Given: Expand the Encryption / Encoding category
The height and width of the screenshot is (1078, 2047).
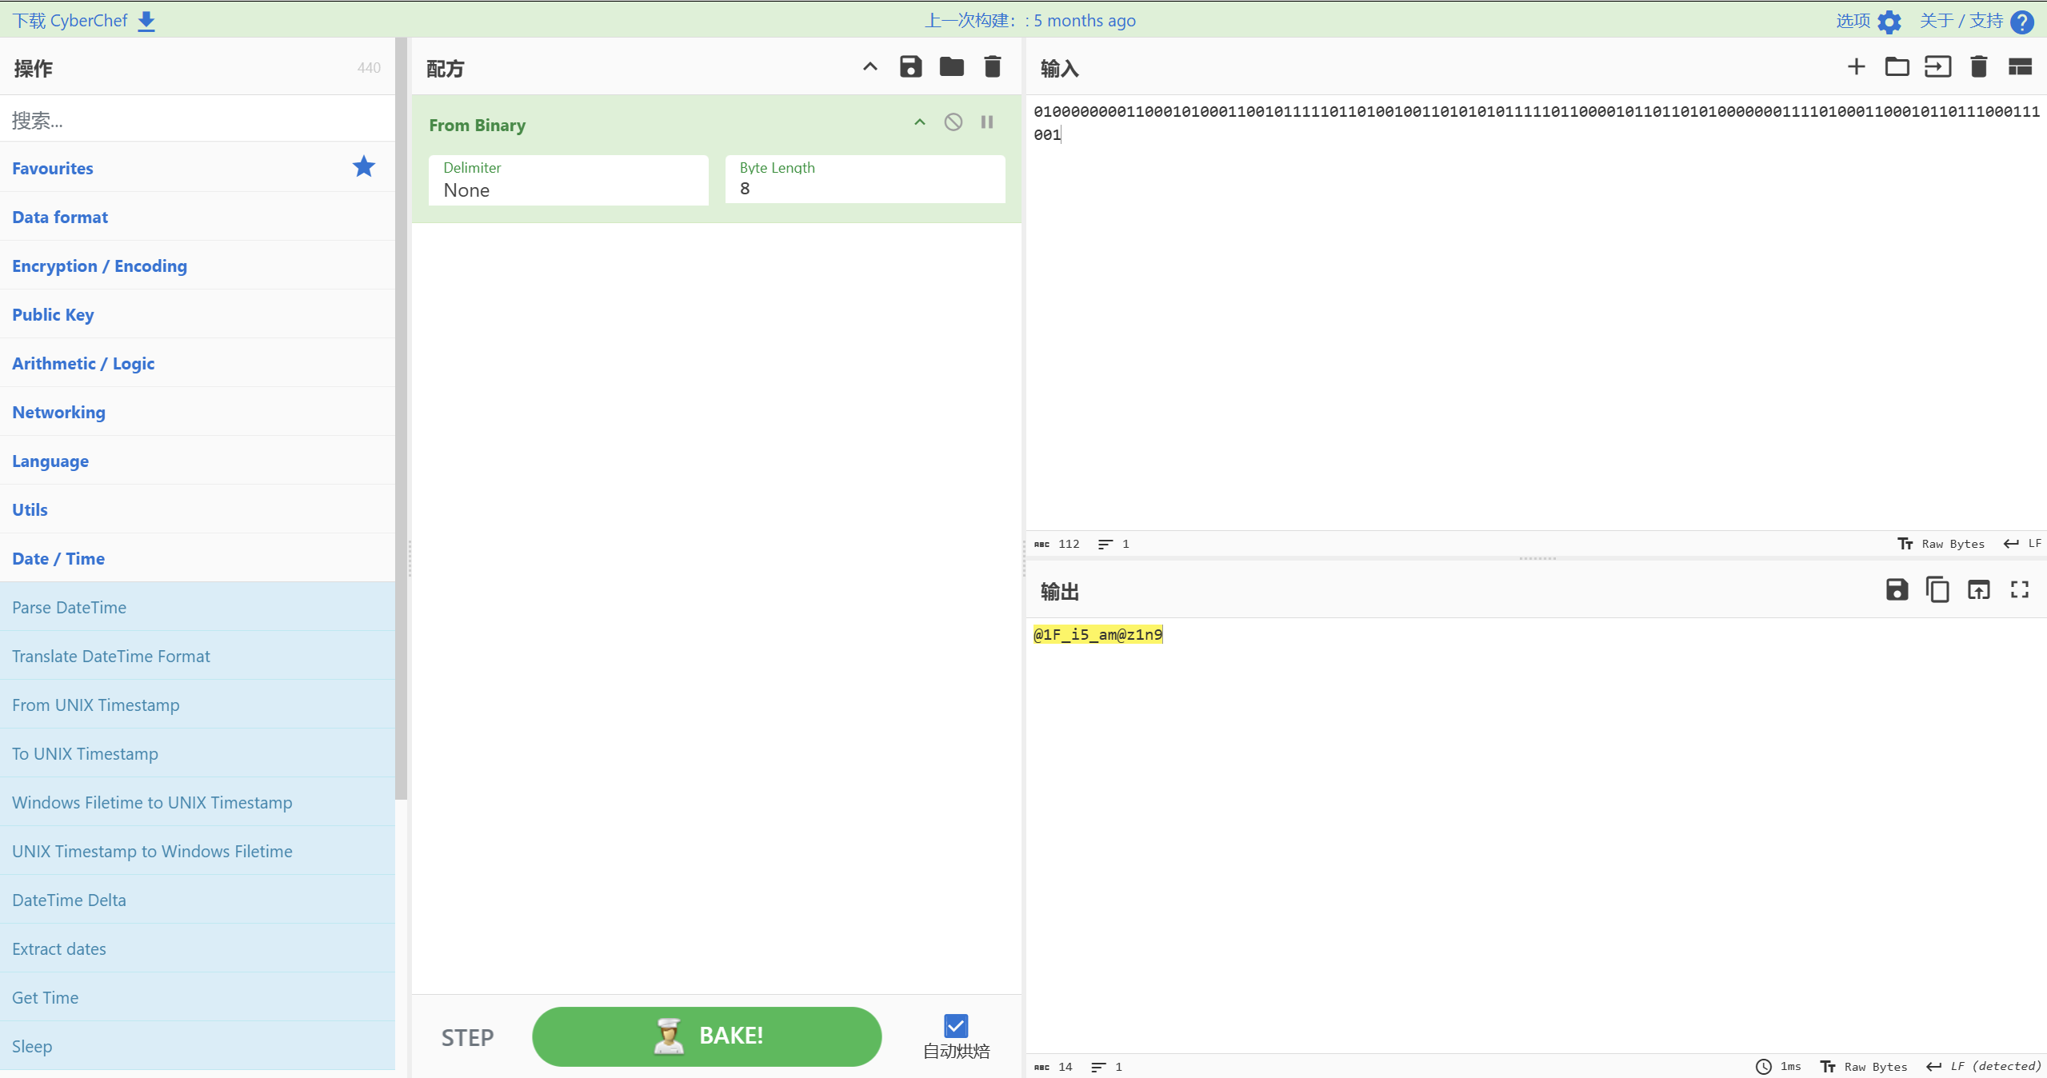Looking at the screenshot, I should [x=99, y=266].
